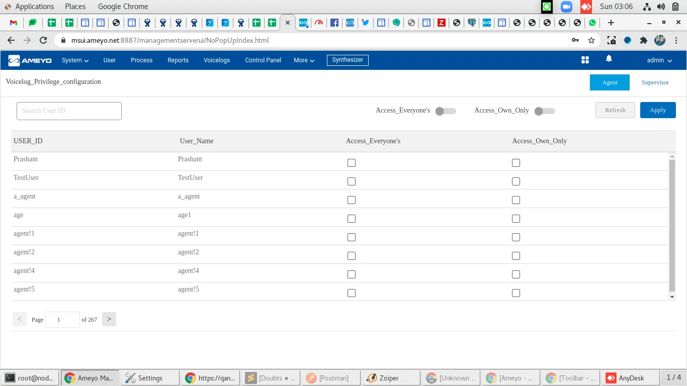Open the volume control in top panel
The image size is (687, 386).
point(661,7)
